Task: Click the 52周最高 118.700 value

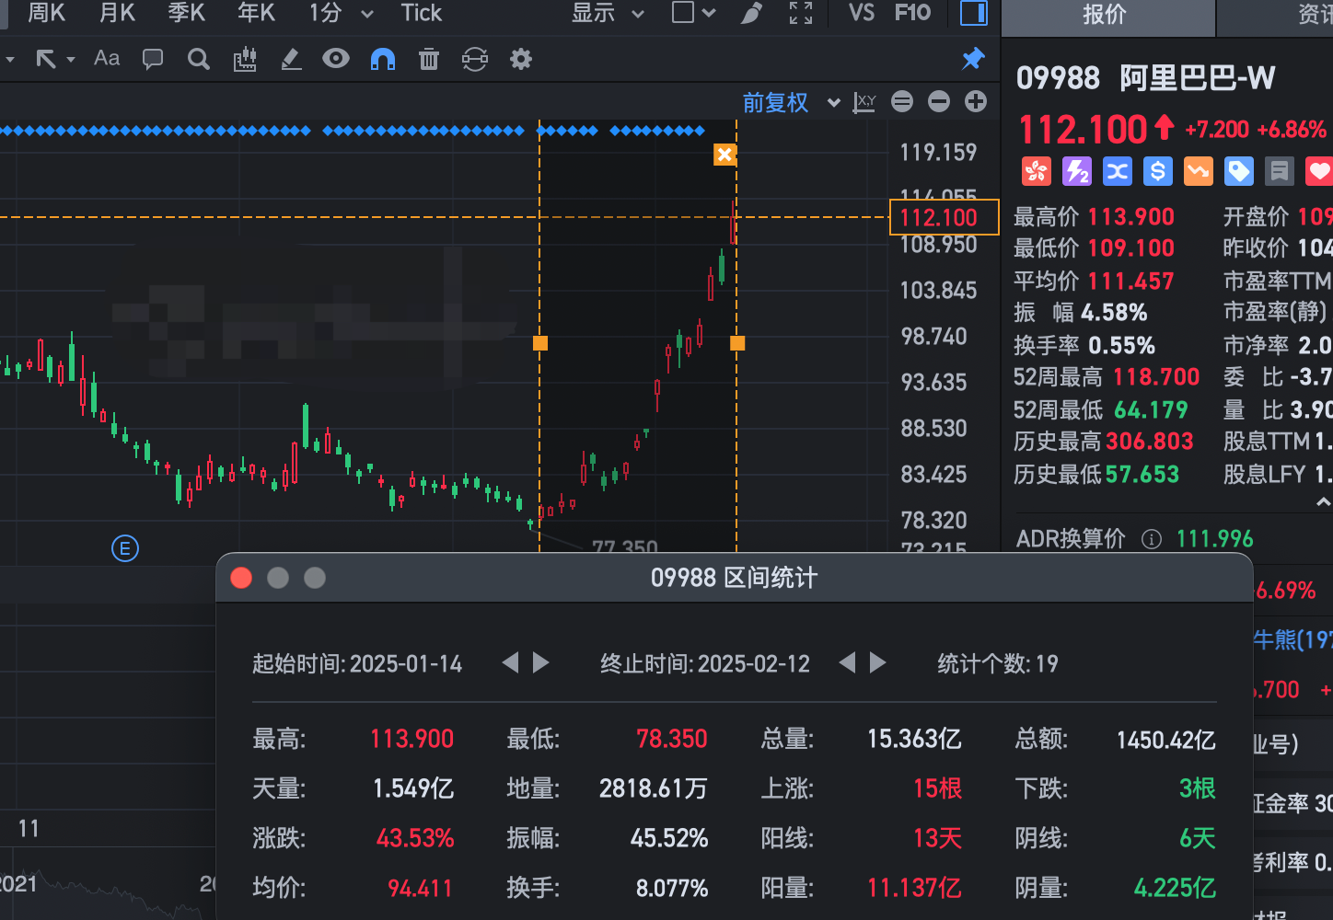Action: [x=1156, y=377]
